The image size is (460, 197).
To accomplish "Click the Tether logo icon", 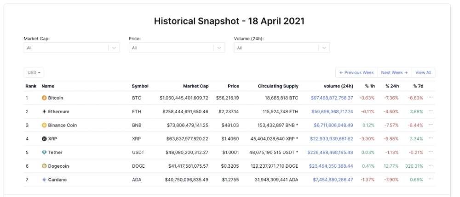I will click(x=44, y=153).
